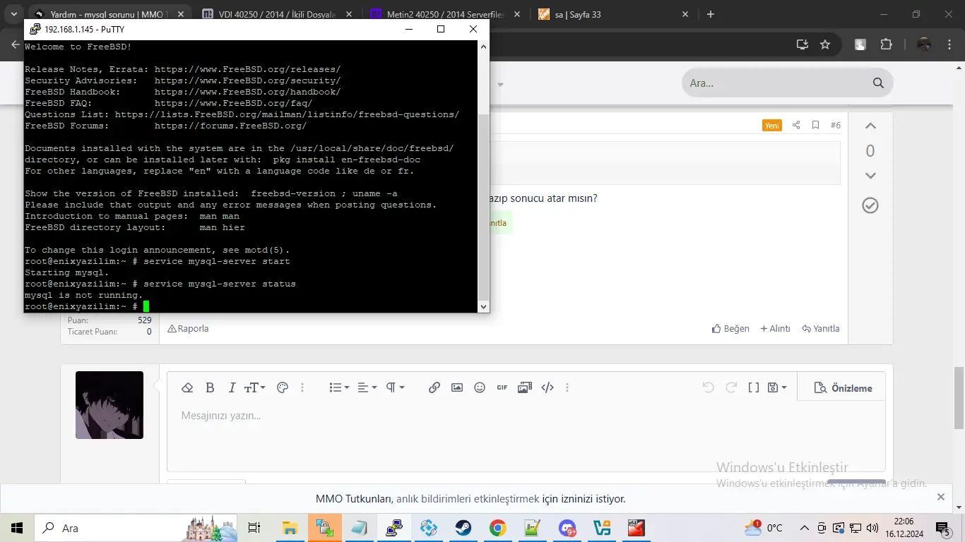Image resolution: width=965 pixels, height=542 pixels.
Task: Upvote the post with the up arrow
Action: click(x=870, y=124)
